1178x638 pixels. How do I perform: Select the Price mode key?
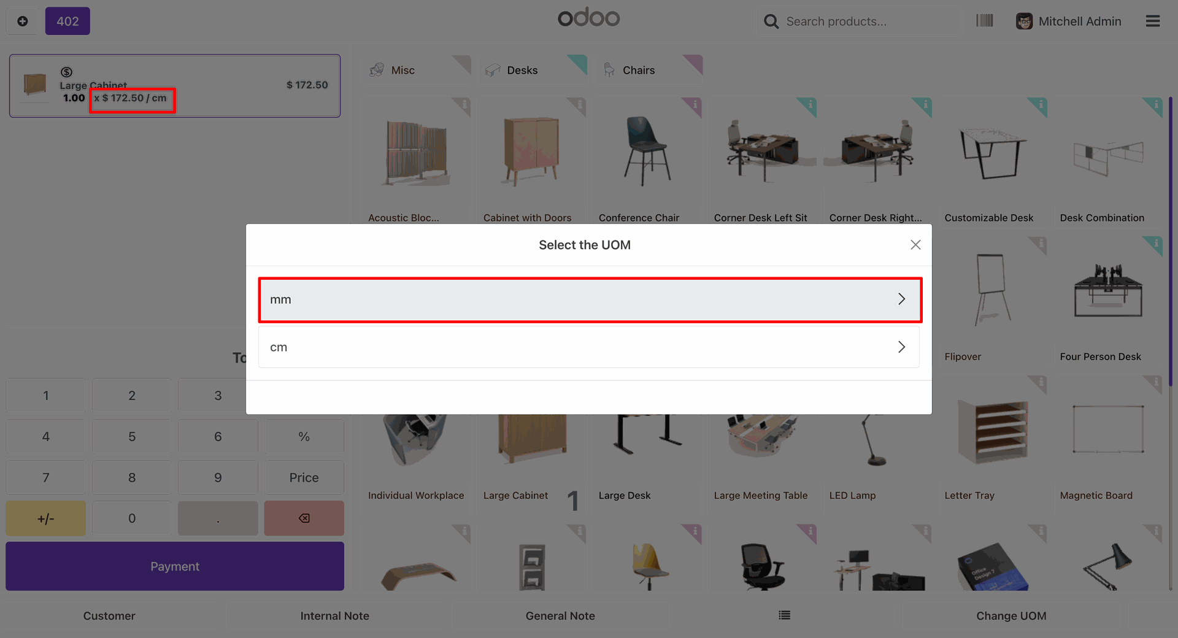pyautogui.click(x=304, y=477)
